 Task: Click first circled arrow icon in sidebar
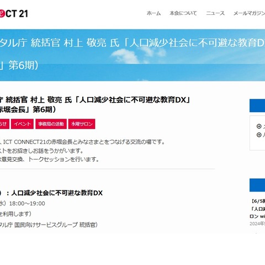(x=259, y=126)
